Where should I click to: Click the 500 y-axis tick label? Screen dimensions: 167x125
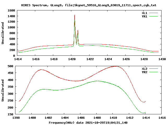pos(10,66)
